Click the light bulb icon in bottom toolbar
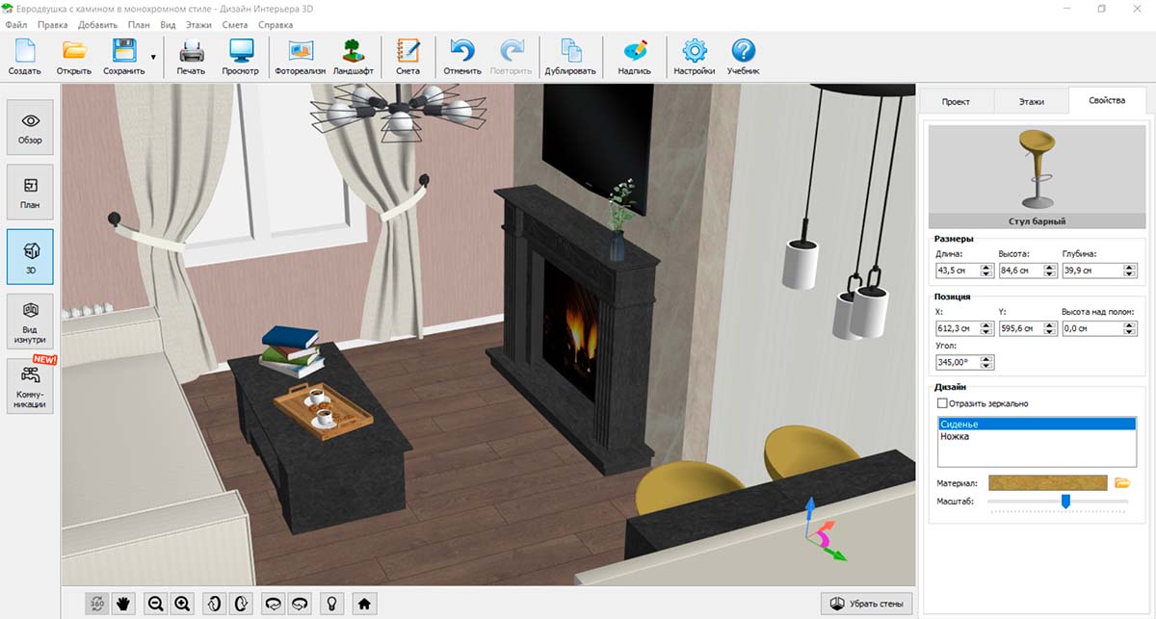Screen dimensions: 1156x619 tap(332, 604)
